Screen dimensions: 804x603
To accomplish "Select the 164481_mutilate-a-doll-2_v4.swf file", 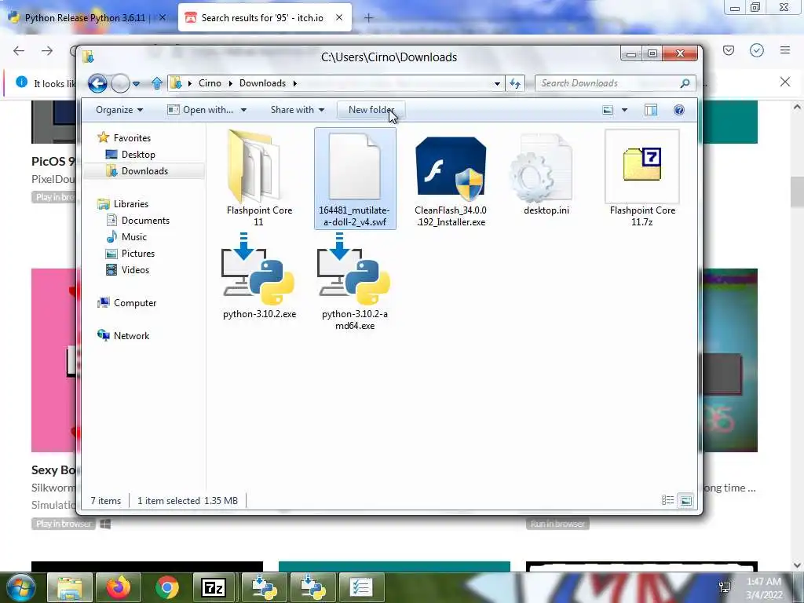I will point(355,178).
